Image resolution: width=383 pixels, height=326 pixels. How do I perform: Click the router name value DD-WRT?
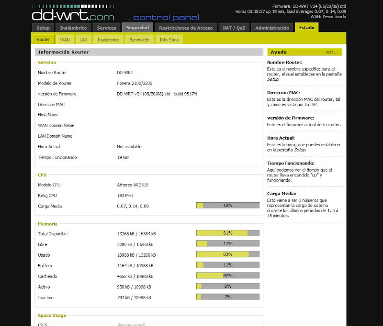pyautogui.click(x=125, y=72)
